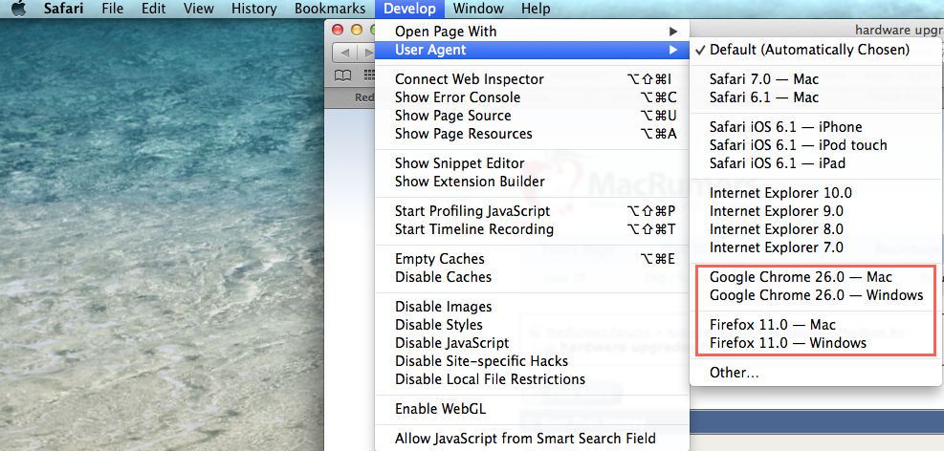The width and height of the screenshot is (944, 451).
Task: Click the red close window button
Action: 338,30
